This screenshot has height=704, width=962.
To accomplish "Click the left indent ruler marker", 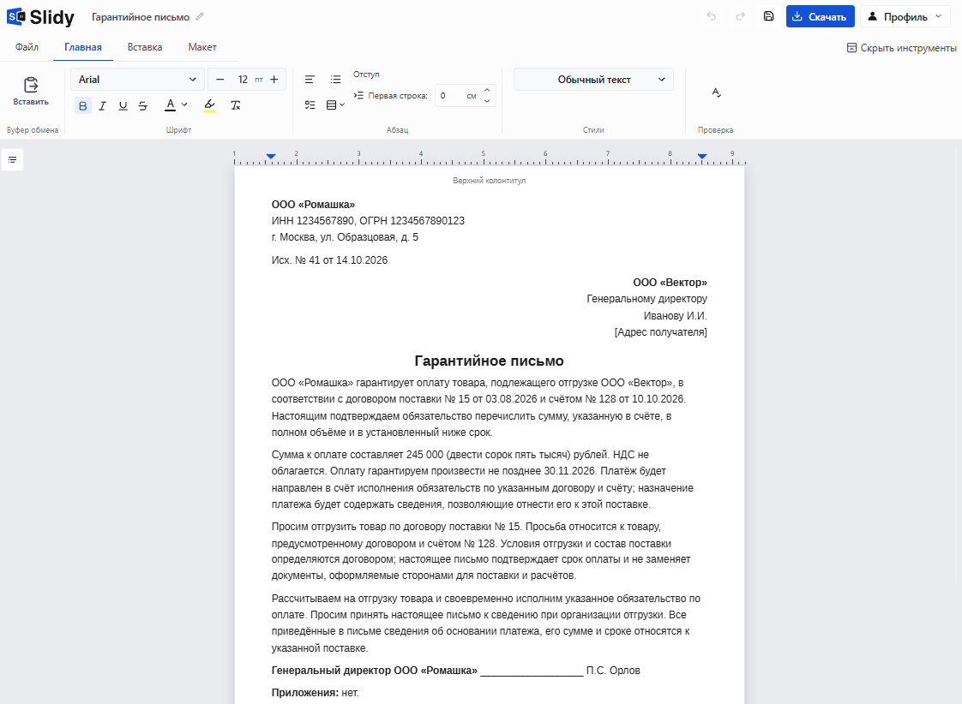I will tap(271, 157).
